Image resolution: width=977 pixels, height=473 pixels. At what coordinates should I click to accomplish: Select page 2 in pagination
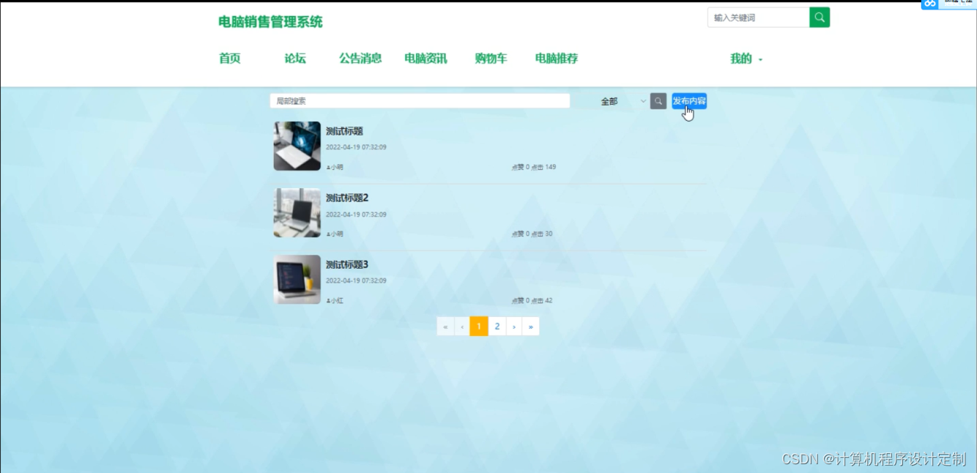[497, 326]
